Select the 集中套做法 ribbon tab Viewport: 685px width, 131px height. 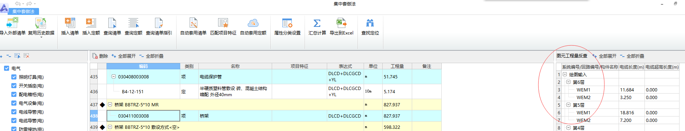(23, 11)
